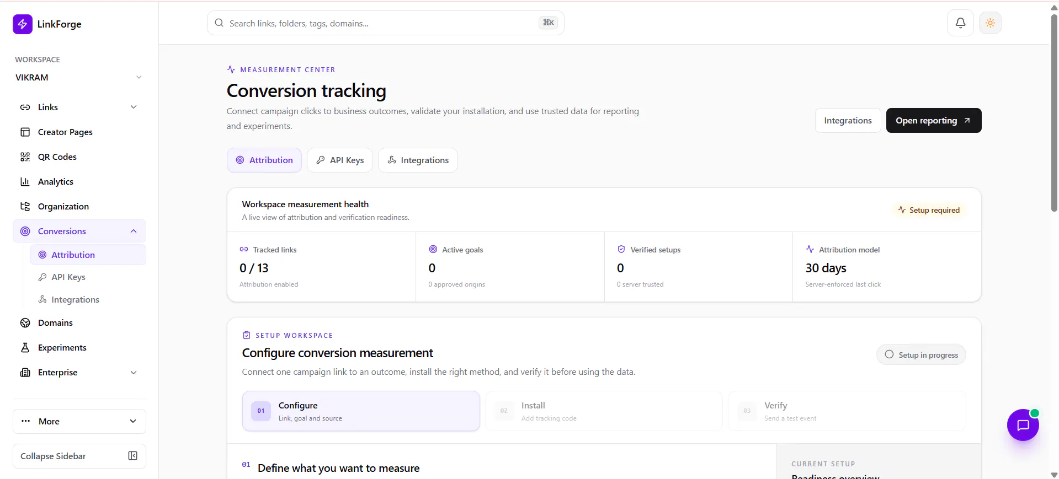Viewport: 1059px width, 479px height.
Task: Click the Measurement Center pulse icon
Action: click(231, 69)
